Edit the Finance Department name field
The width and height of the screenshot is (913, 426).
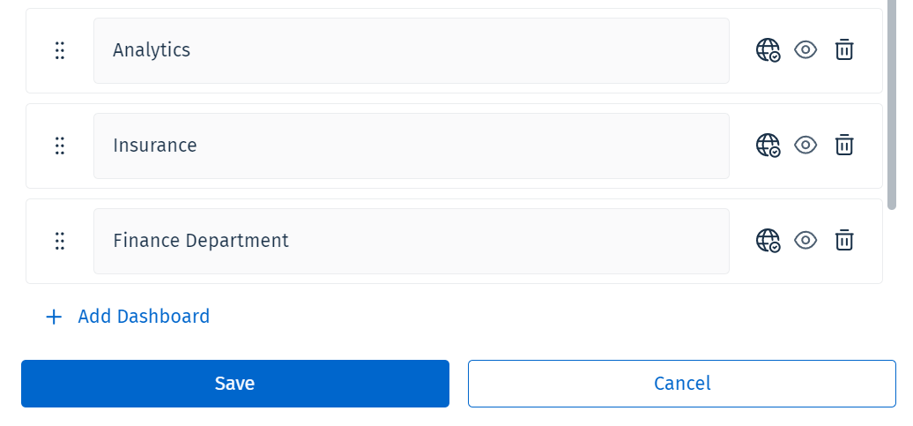click(x=411, y=241)
